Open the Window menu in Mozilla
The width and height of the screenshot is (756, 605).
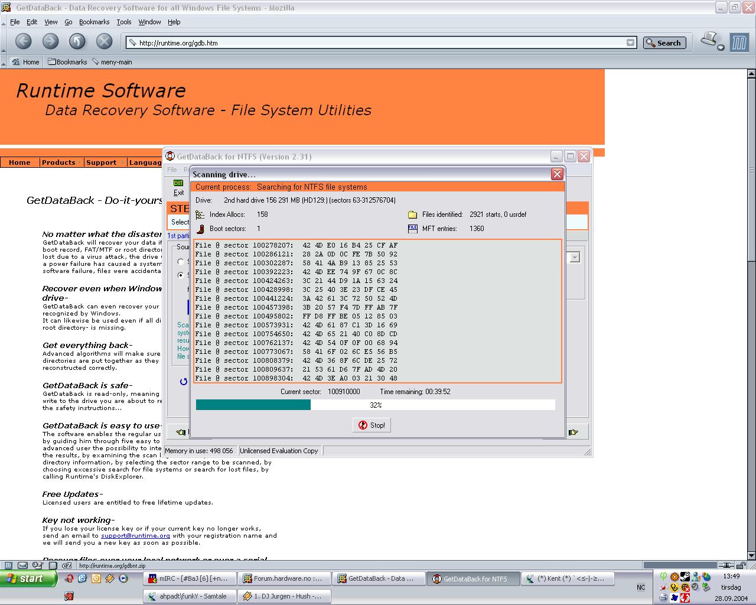[x=149, y=22]
